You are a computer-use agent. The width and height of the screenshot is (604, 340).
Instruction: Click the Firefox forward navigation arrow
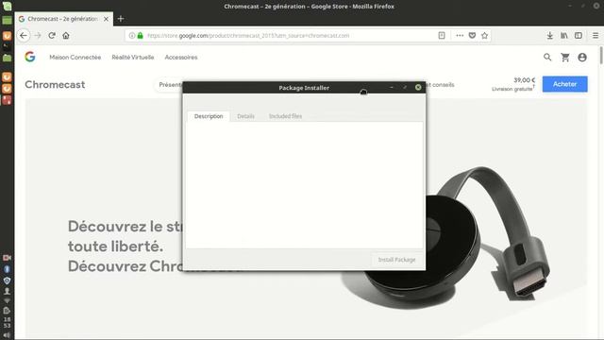[38, 36]
